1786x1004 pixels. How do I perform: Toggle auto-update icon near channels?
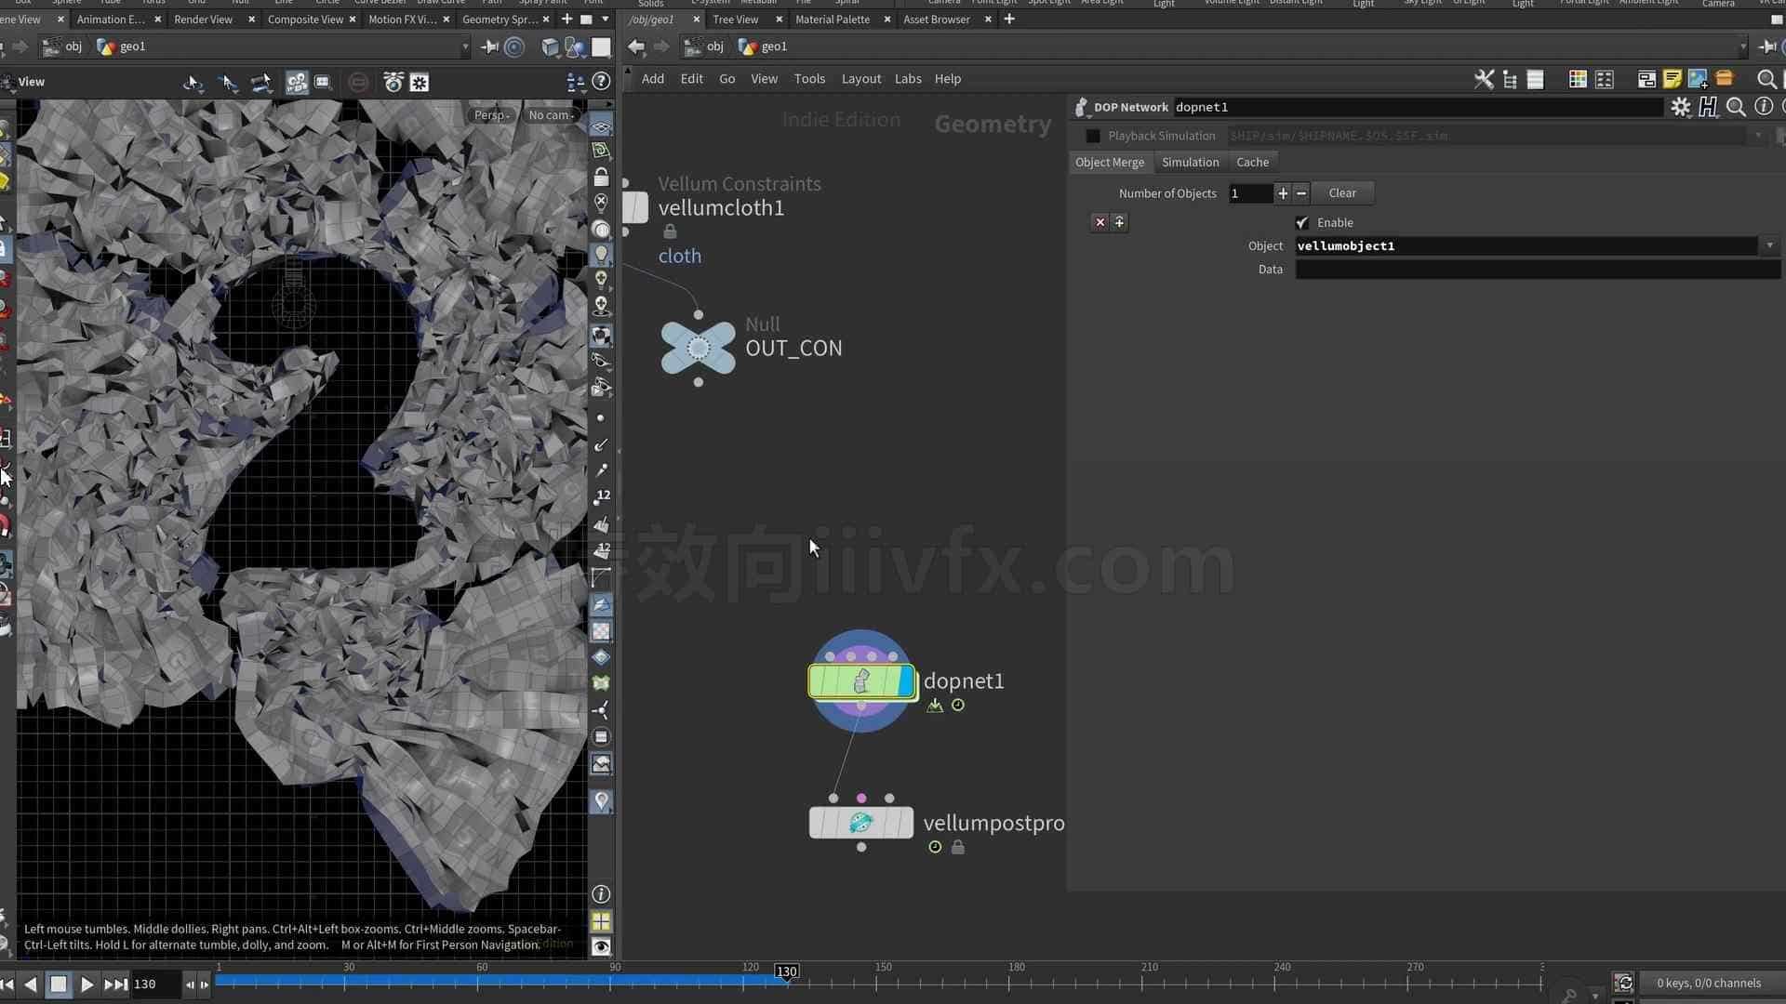(1623, 984)
